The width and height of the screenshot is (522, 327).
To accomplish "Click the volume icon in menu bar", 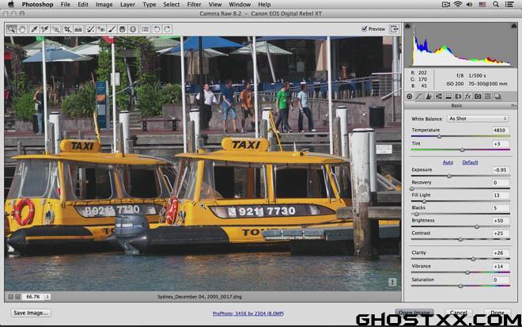I will click(x=469, y=4).
